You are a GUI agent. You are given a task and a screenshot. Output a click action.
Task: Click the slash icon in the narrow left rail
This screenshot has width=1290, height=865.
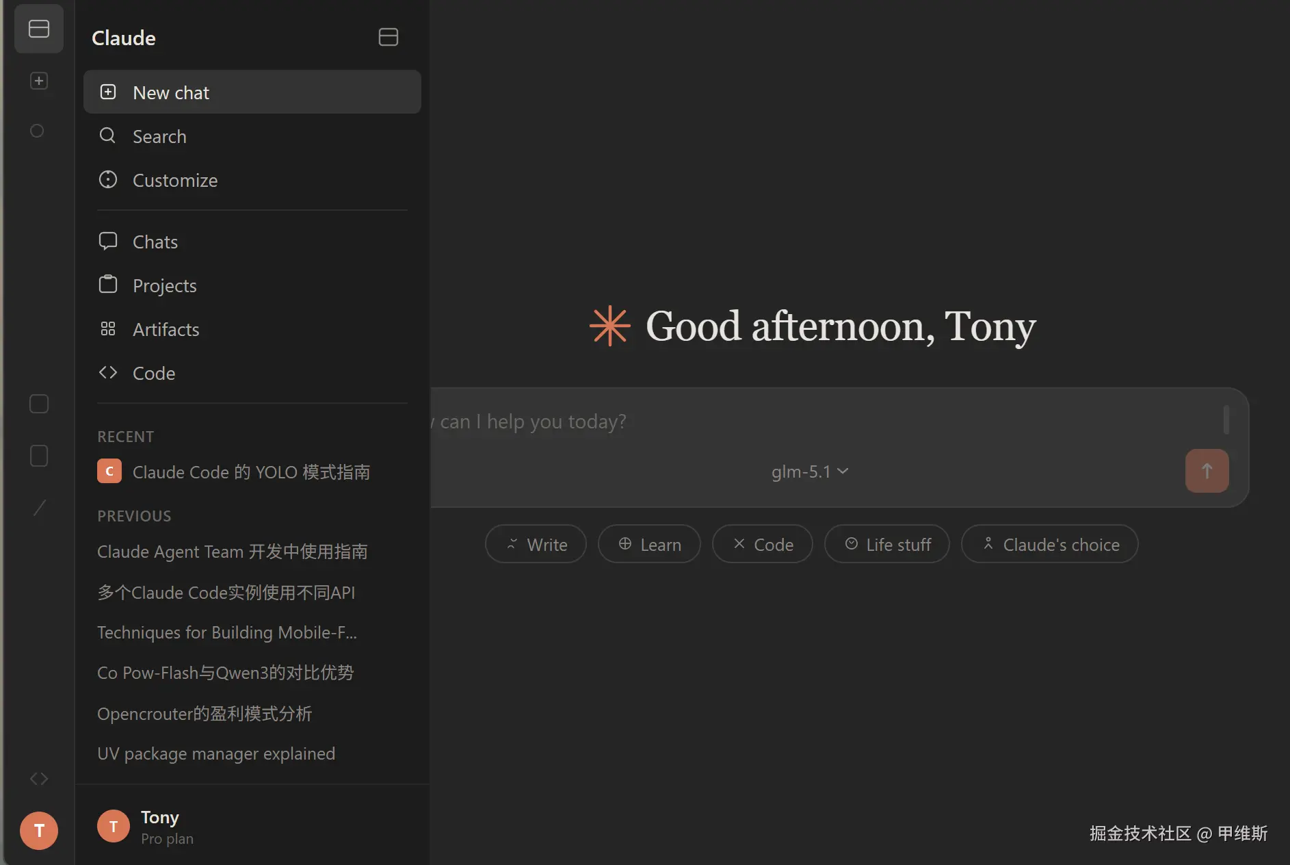[40, 508]
